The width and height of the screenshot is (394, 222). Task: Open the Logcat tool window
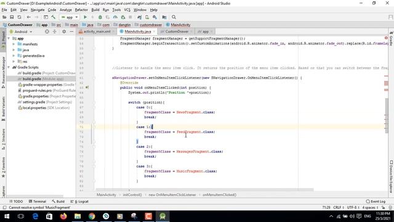coord(79,202)
